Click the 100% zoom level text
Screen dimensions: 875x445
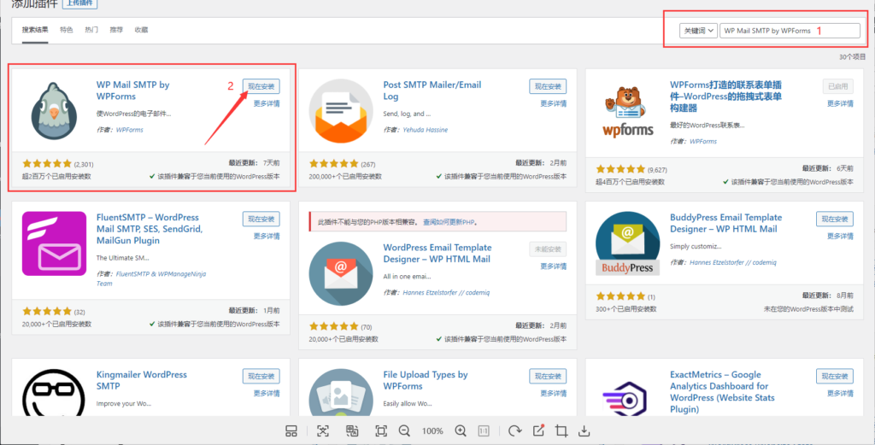click(x=432, y=431)
